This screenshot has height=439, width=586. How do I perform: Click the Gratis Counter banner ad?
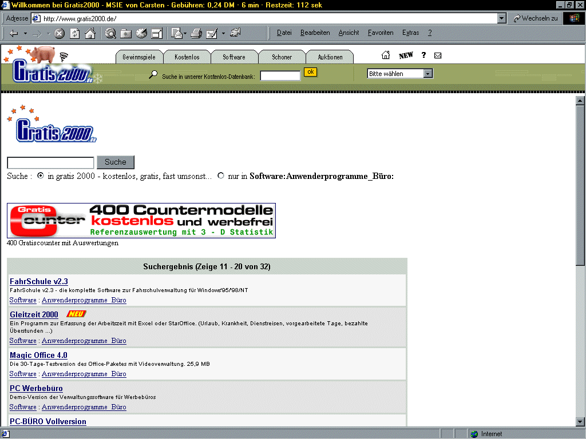(x=141, y=221)
